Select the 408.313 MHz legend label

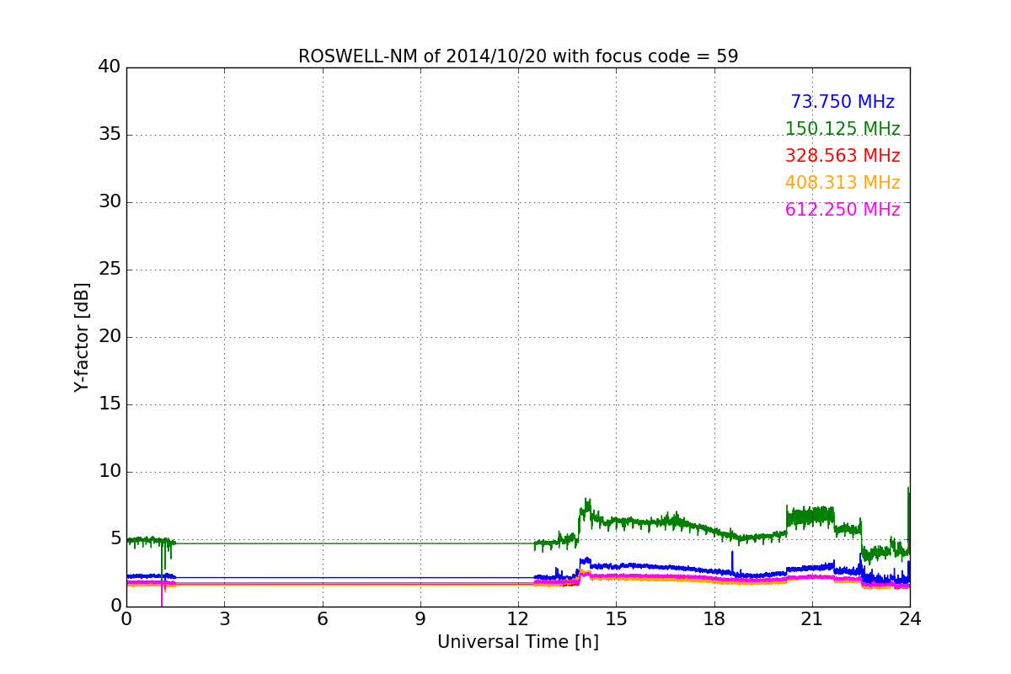point(842,183)
